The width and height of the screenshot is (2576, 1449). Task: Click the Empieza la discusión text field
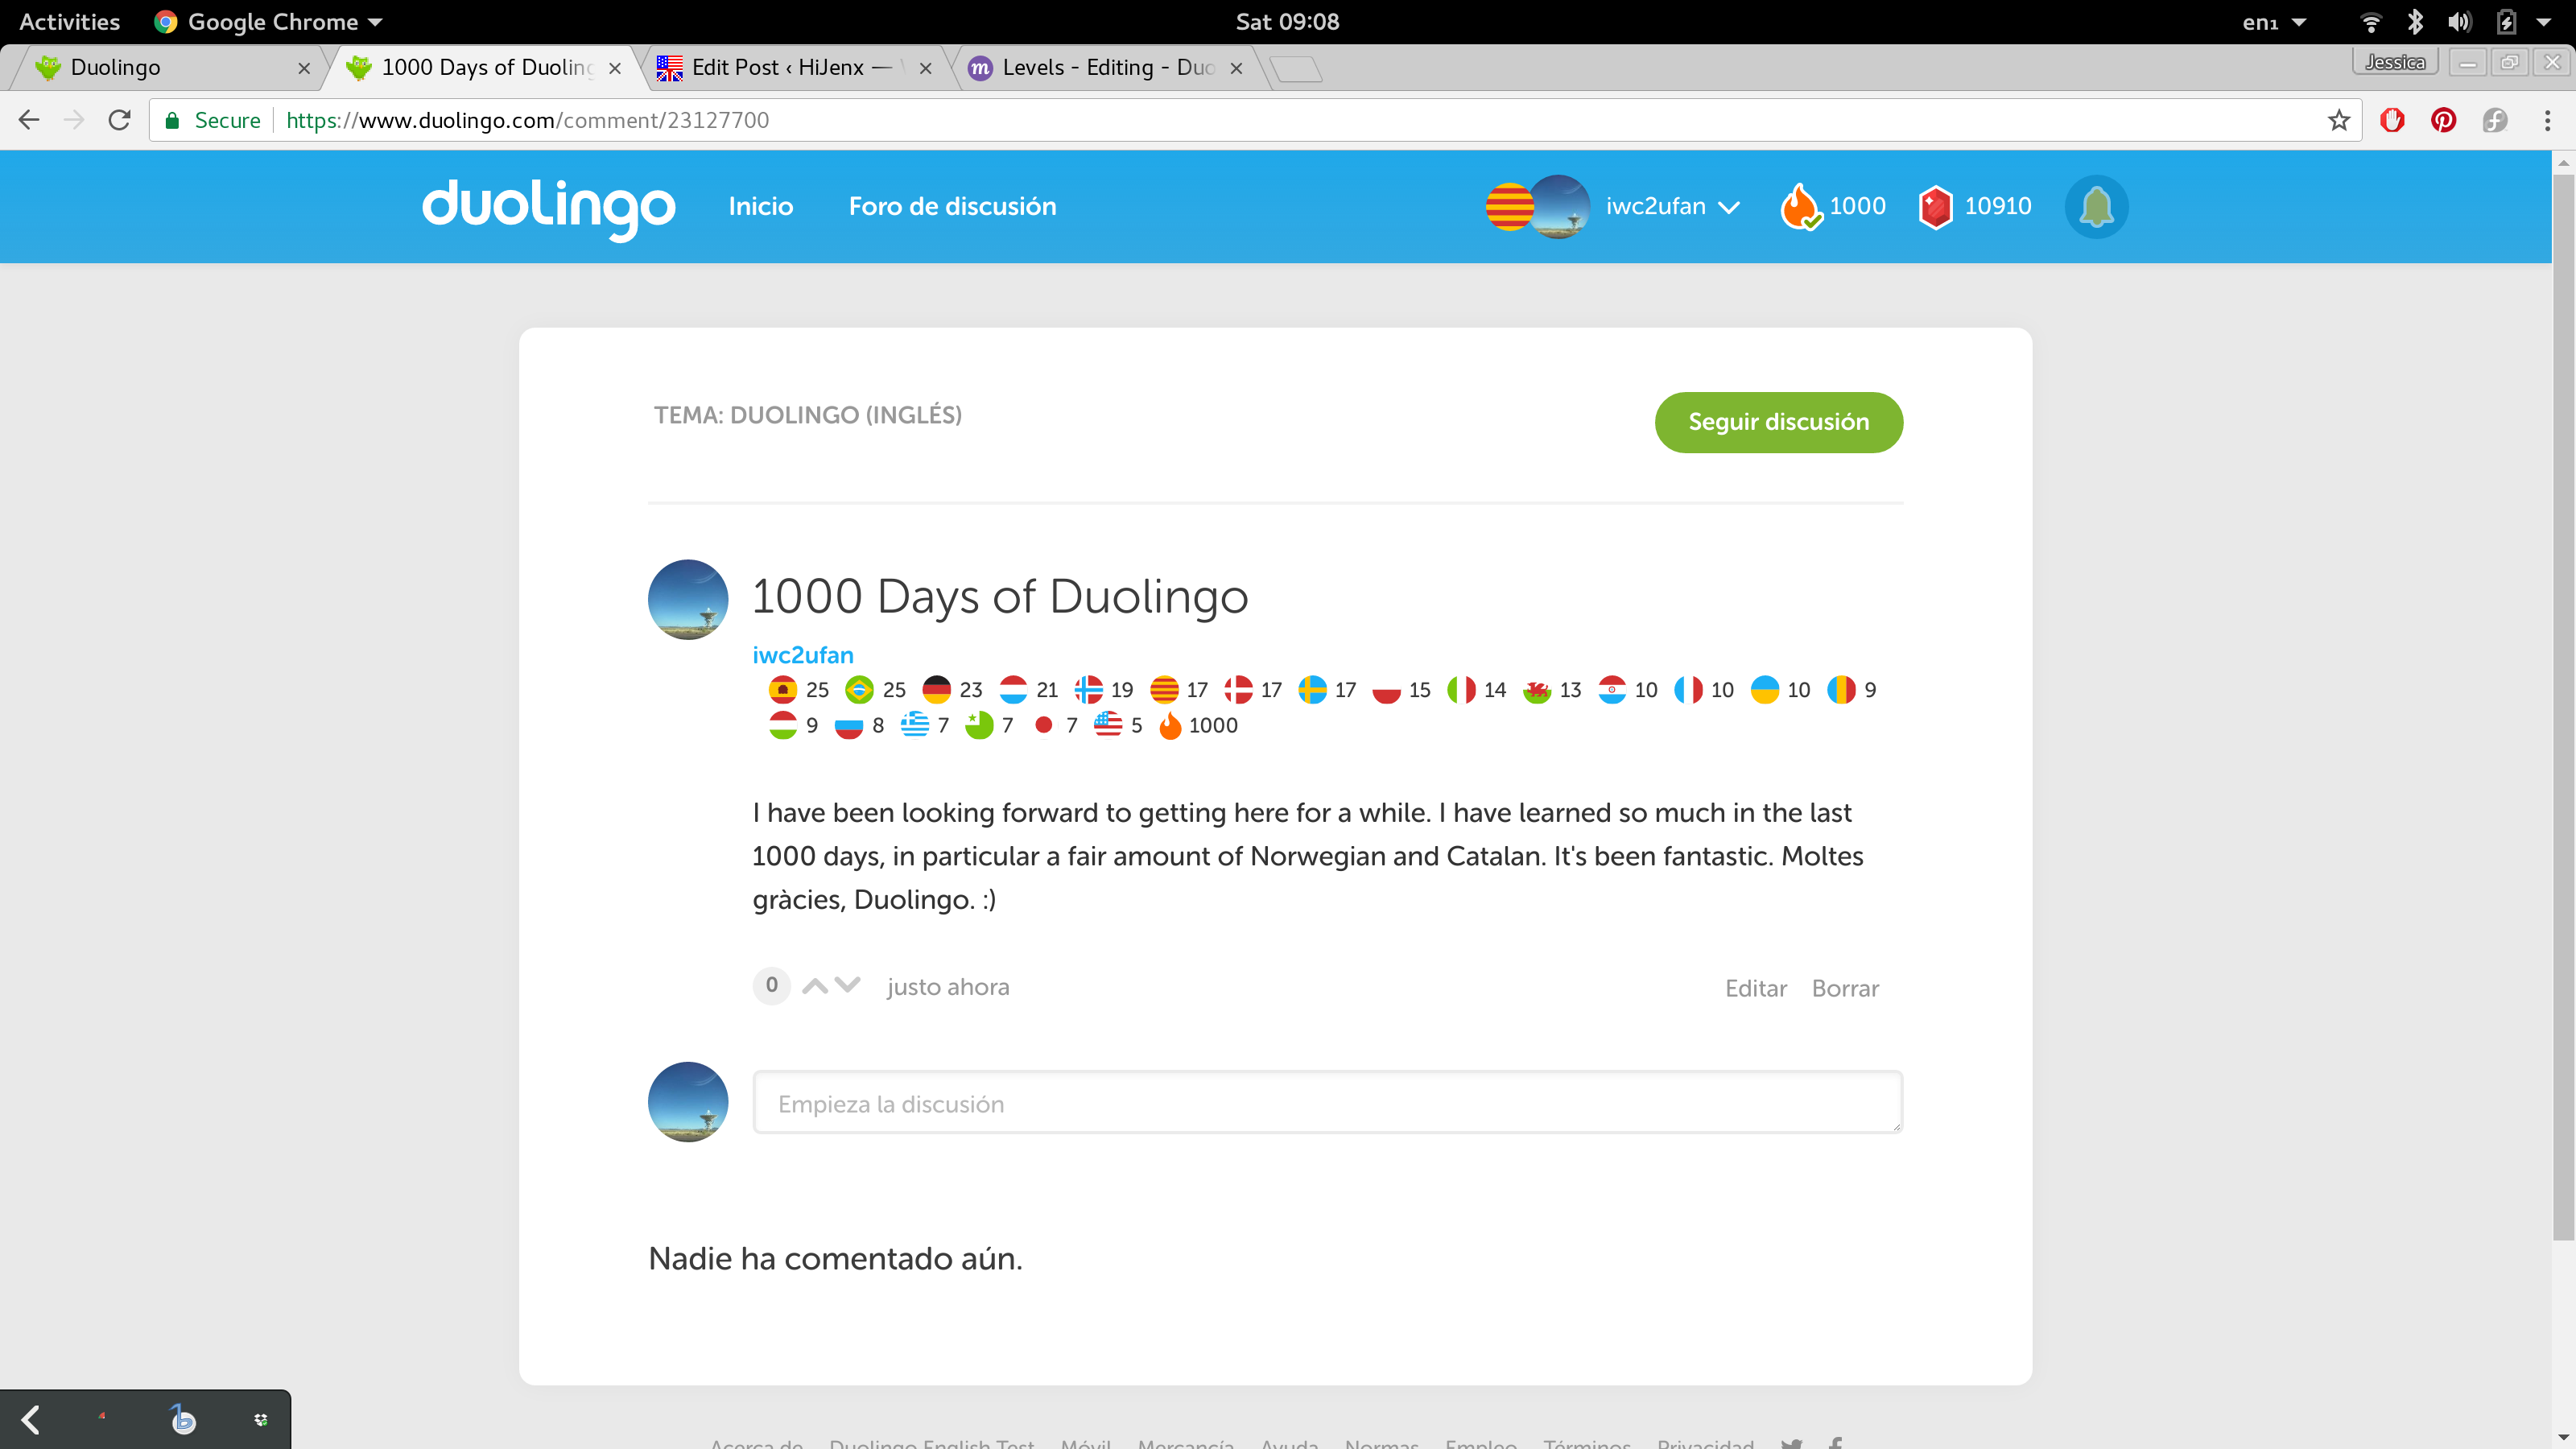(1326, 1103)
